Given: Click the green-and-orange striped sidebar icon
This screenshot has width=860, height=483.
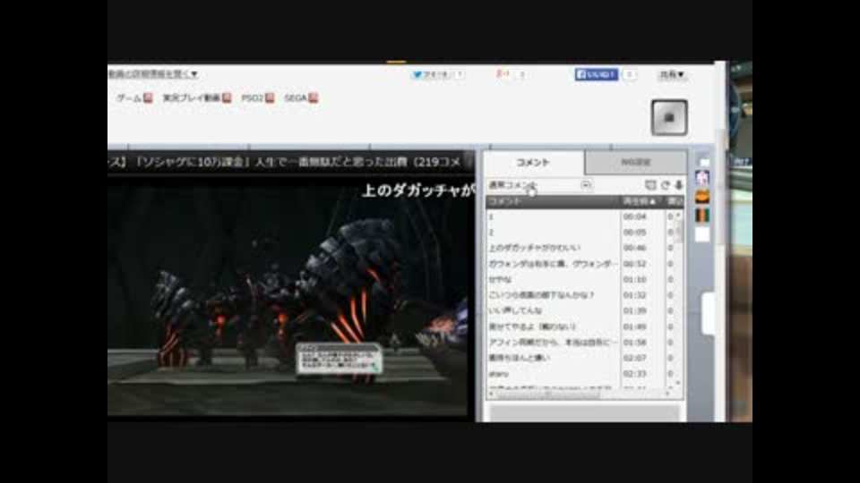Looking at the screenshot, I should tap(702, 216).
